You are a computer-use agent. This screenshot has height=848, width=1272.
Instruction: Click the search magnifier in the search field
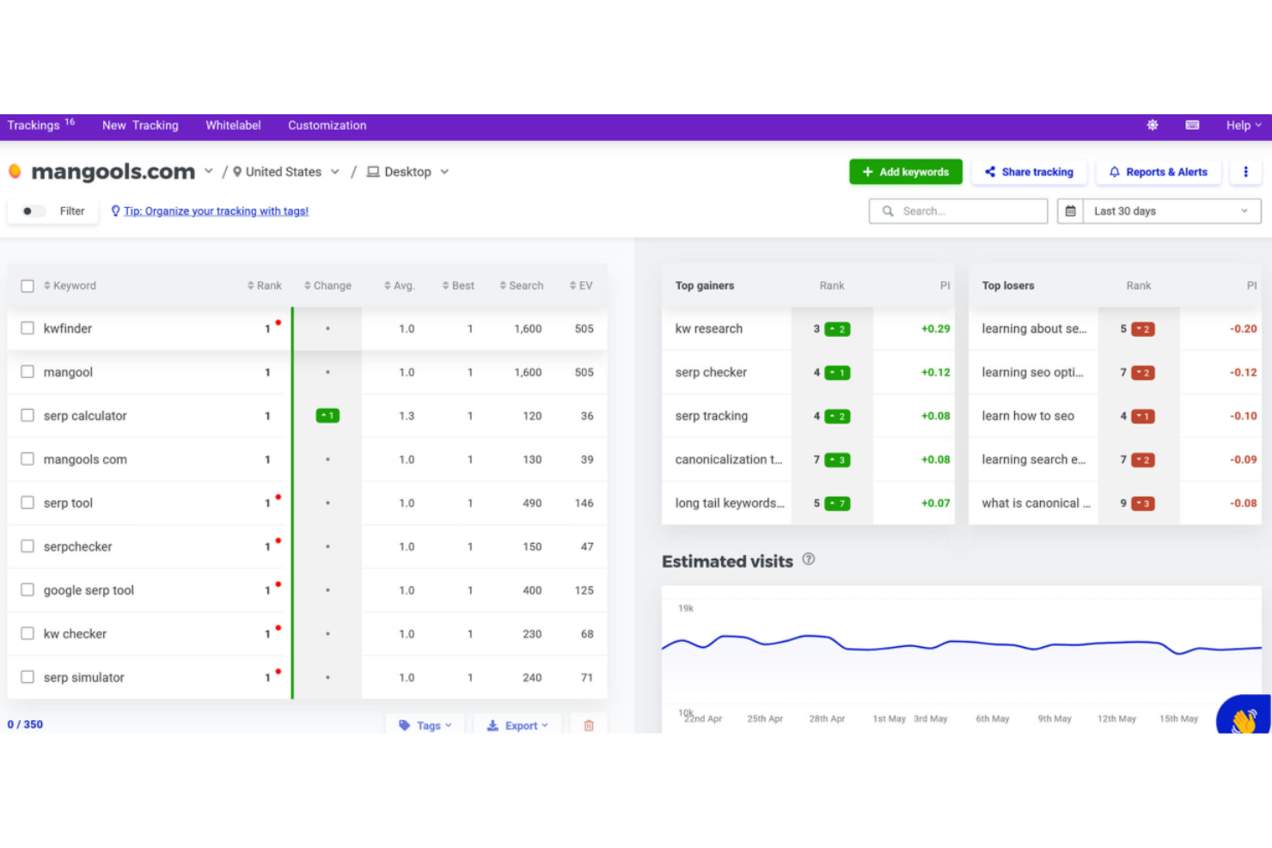[888, 210]
